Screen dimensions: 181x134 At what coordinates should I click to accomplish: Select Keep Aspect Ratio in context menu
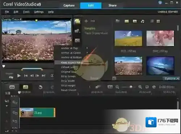[72, 62]
